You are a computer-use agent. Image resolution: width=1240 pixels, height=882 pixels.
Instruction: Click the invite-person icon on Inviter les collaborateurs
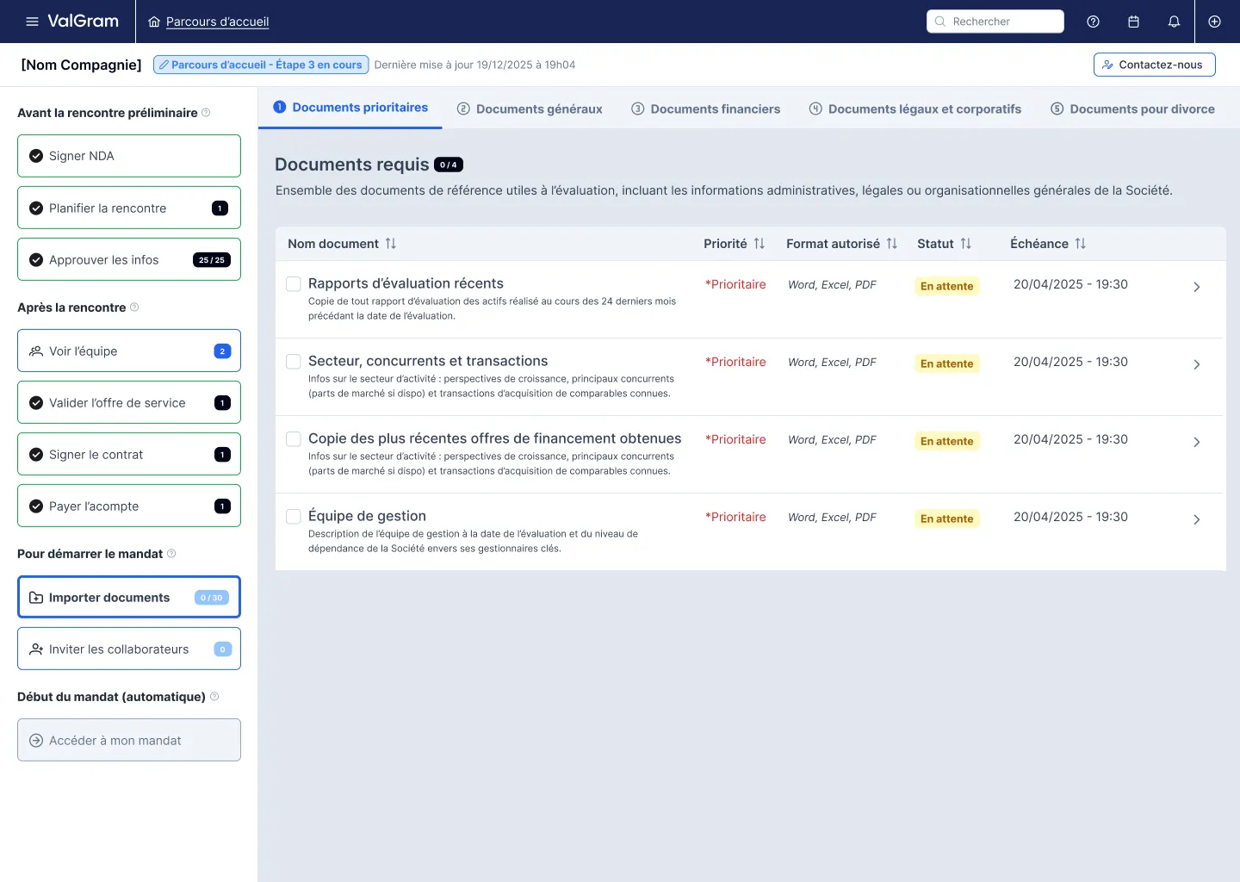36,649
